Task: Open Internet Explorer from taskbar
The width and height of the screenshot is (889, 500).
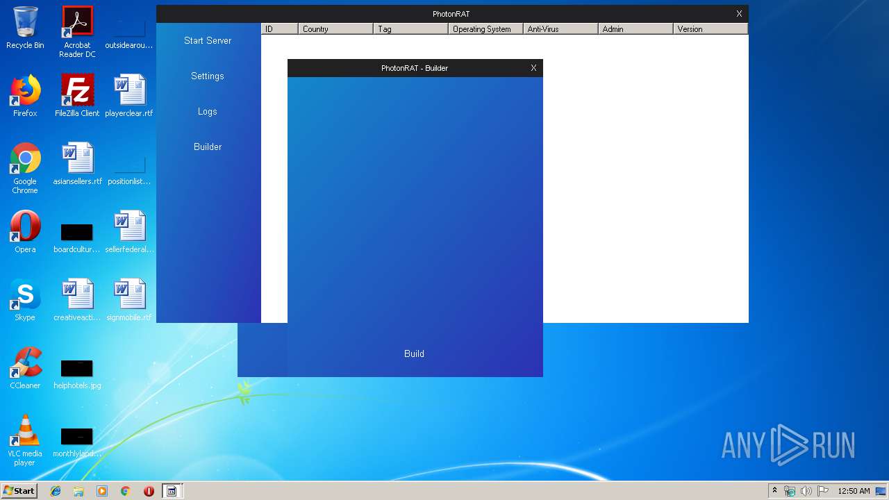Action: click(56, 491)
